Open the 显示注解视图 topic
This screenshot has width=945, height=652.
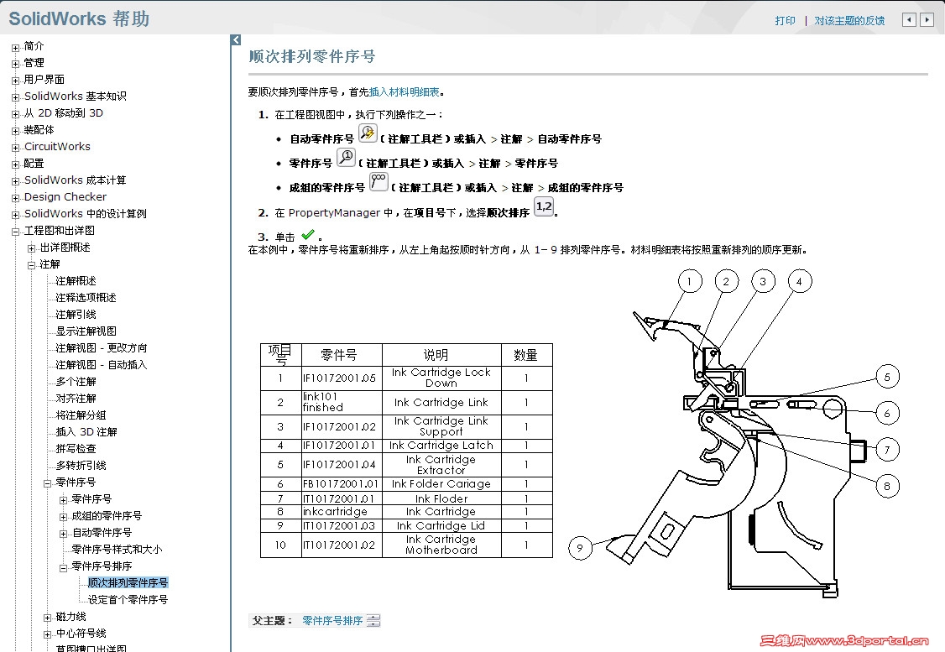[86, 331]
